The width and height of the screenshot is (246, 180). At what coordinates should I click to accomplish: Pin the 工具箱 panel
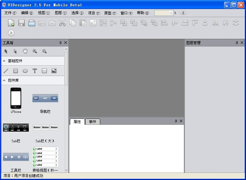click(60, 43)
